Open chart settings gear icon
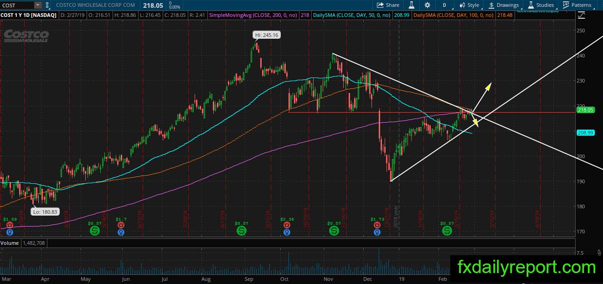Screen dimensions: 603x284 [x=427, y=5]
